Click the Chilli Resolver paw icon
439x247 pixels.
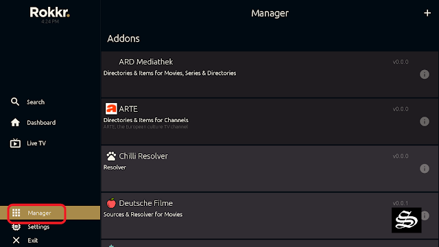[111, 156]
